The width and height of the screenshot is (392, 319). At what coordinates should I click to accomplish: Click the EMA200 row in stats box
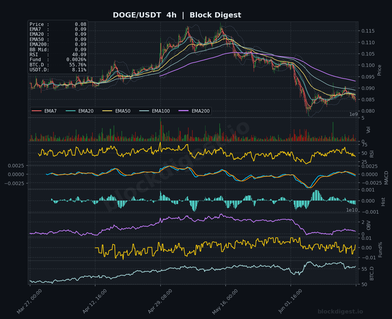point(58,45)
